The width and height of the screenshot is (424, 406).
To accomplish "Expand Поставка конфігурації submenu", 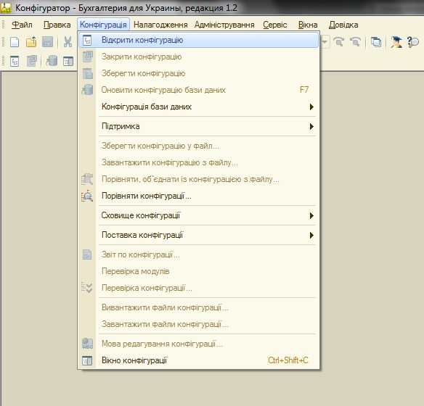I will (198, 235).
